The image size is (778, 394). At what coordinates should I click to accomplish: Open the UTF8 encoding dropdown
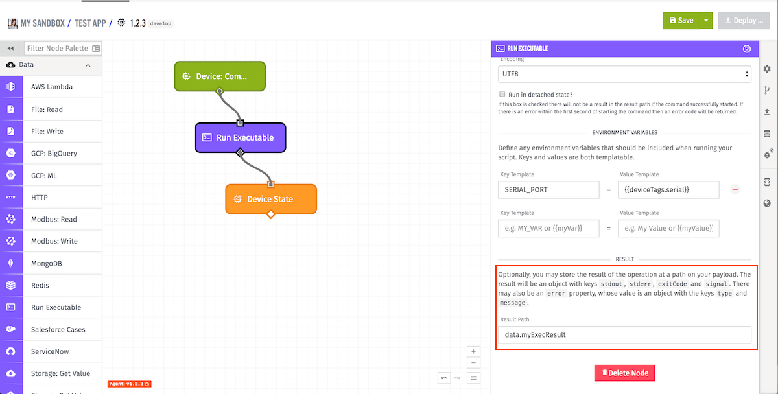coord(624,74)
